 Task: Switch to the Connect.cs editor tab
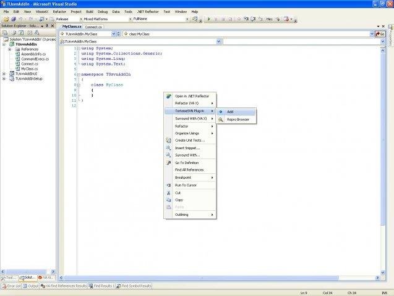(93, 27)
